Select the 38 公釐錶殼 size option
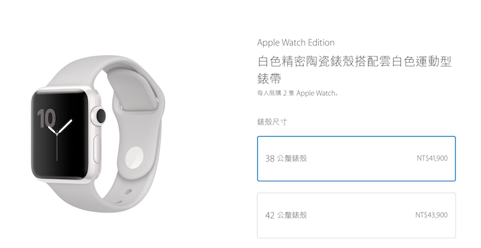481x248 pixels. [356, 159]
